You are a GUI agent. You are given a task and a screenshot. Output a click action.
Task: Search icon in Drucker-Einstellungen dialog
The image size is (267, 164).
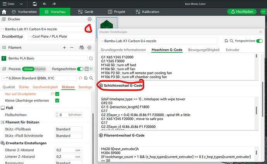231,41
